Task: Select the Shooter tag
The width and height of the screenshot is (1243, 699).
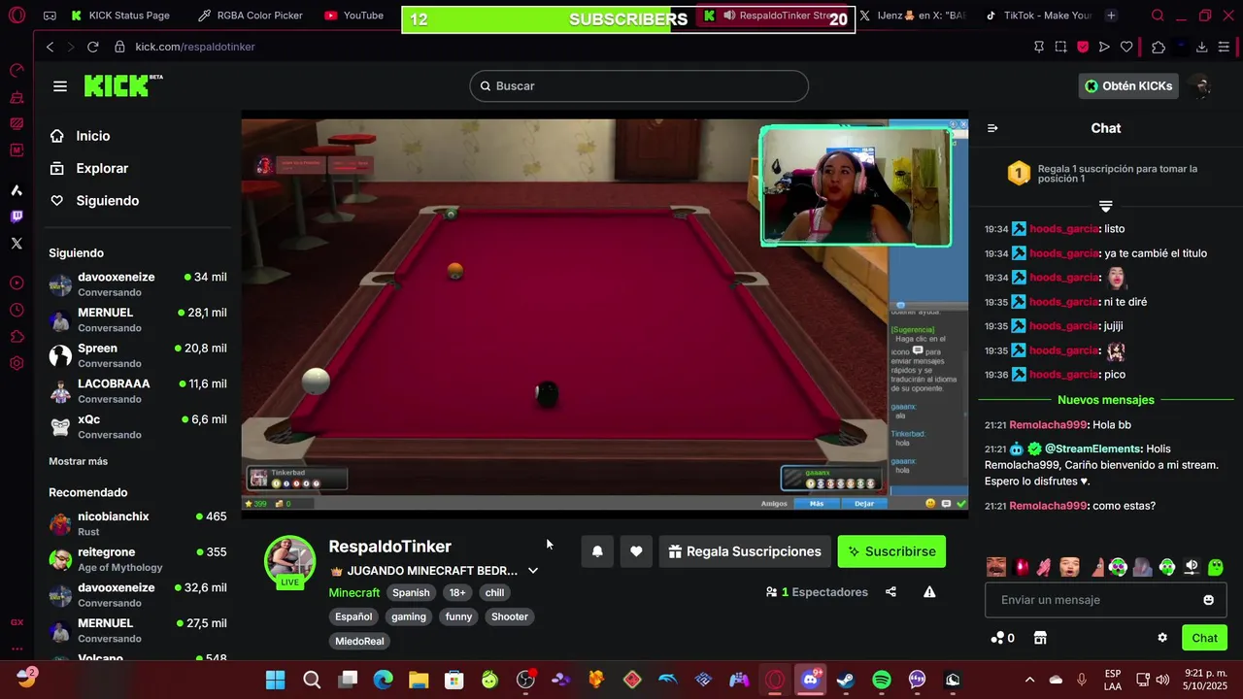Action: pos(510,616)
